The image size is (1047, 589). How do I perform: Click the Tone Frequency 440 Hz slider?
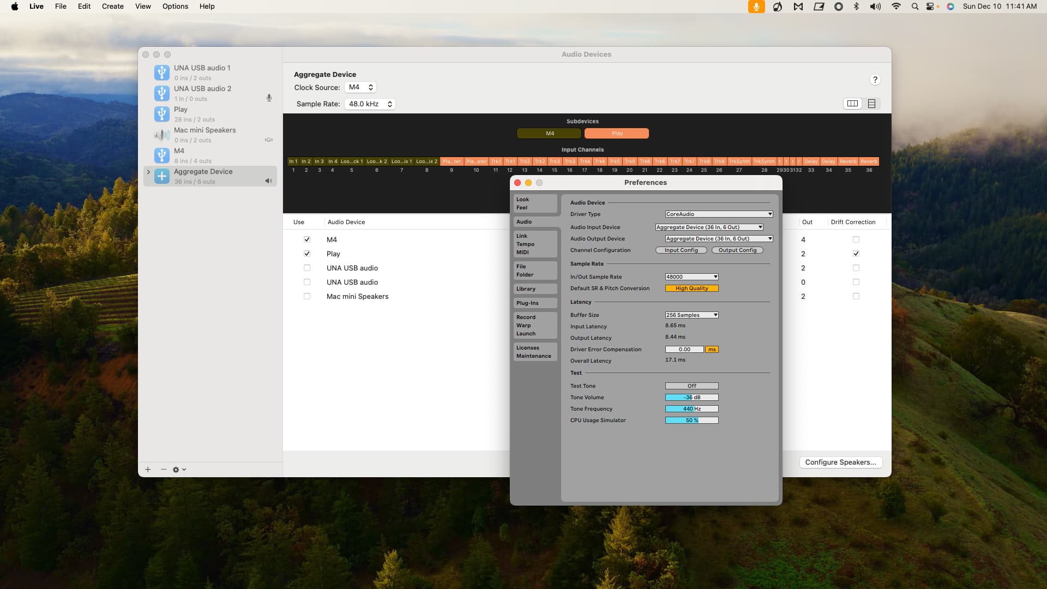tap(691, 409)
